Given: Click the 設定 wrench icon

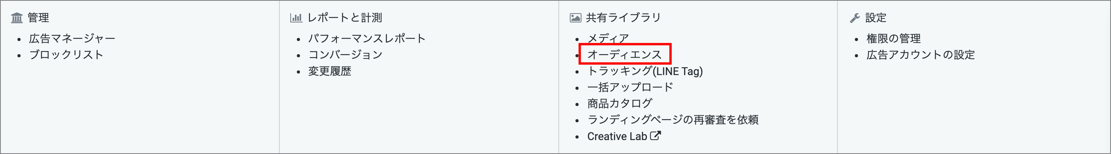Looking at the screenshot, I should 855,18.
